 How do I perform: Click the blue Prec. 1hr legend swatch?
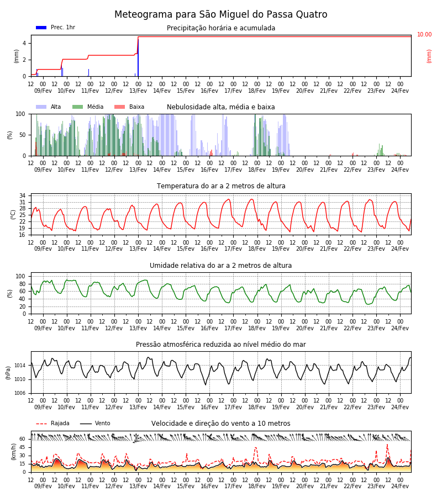(x=41, y=28)
